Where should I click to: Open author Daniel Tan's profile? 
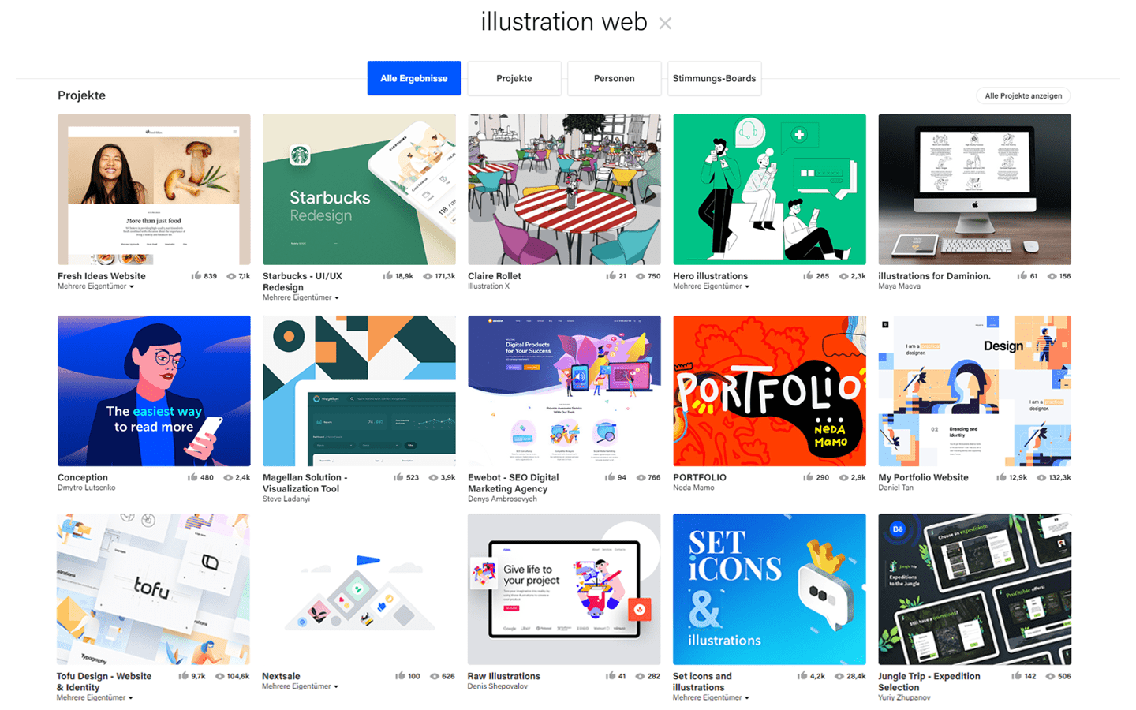pyautogui.click(x=895, y=488)
